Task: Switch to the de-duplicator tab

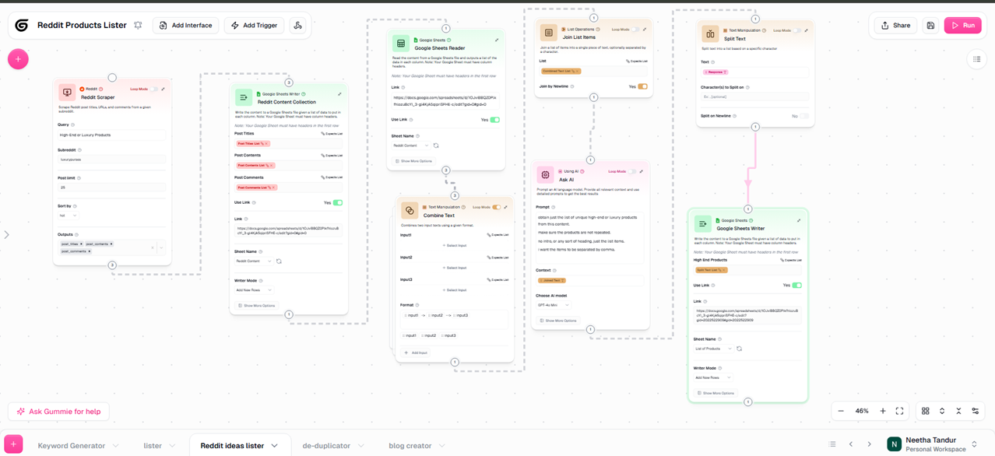Action: 328,445
